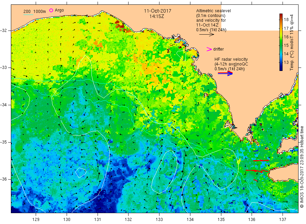Click the color bar tick label 17
The width and height of the screenshot is (306, 224).
pyautogui.click(x=286, y=29)
